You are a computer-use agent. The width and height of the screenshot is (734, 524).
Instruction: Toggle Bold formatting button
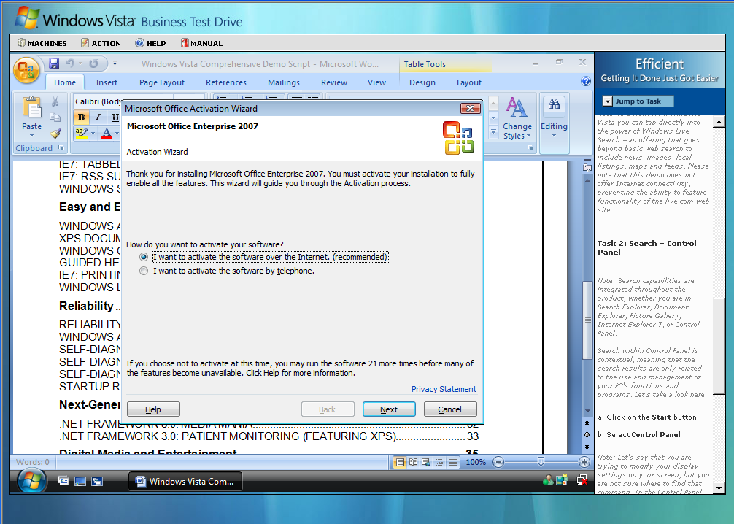click(82, 117)
